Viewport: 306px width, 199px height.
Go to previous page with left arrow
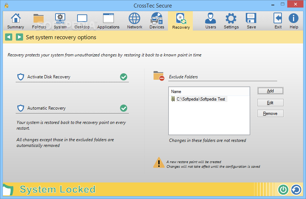point(9,37)
